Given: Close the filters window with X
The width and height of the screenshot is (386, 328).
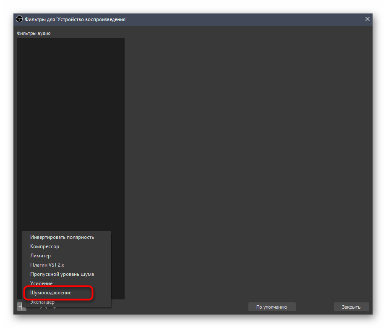Looking at the screenshot, I should click(x=368, y=19).
